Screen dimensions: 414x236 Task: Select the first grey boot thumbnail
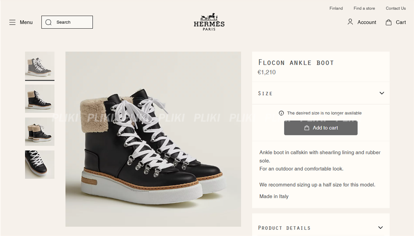pyautogui.click(x=39, y=66)
